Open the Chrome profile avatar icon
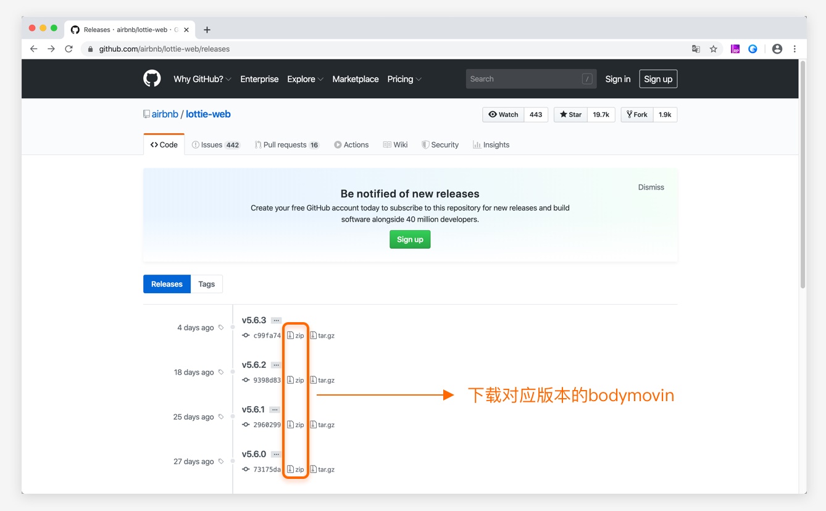This screenshot has width=826, height=511. (777, 49)
